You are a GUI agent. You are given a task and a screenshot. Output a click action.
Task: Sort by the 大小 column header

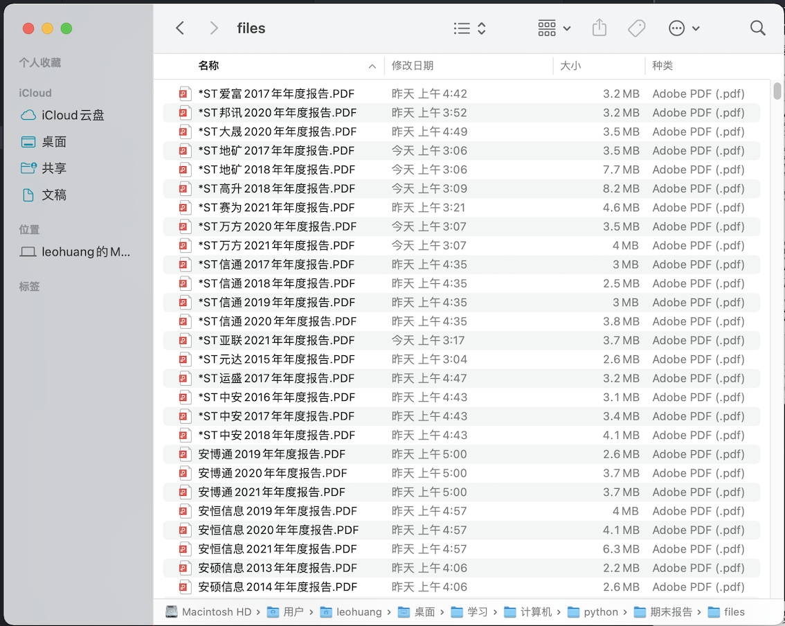coord(570,66)
